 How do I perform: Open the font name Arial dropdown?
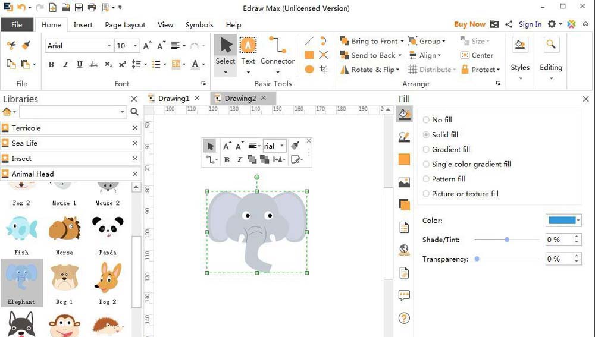tap(109, 46)
